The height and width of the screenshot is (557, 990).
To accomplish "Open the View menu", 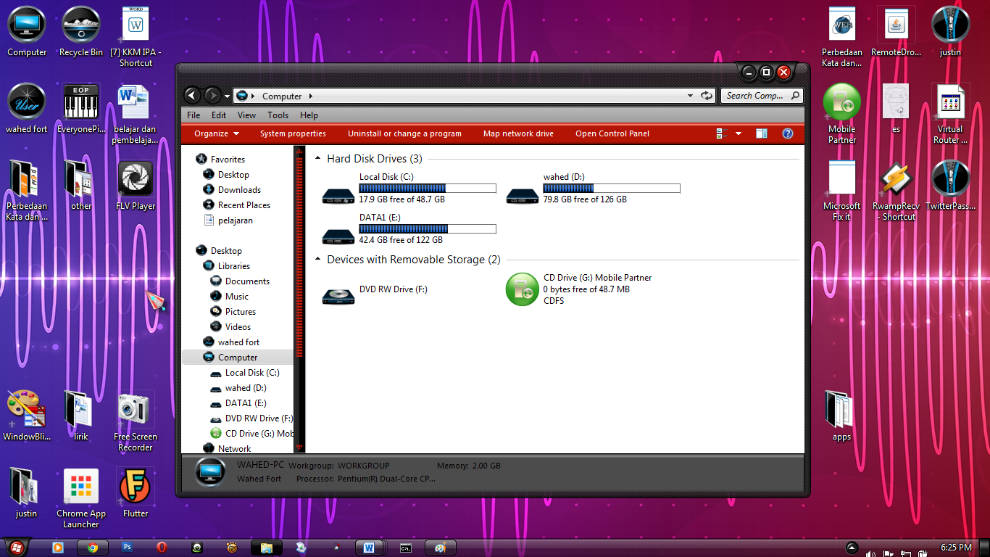I will click(246, 115).
